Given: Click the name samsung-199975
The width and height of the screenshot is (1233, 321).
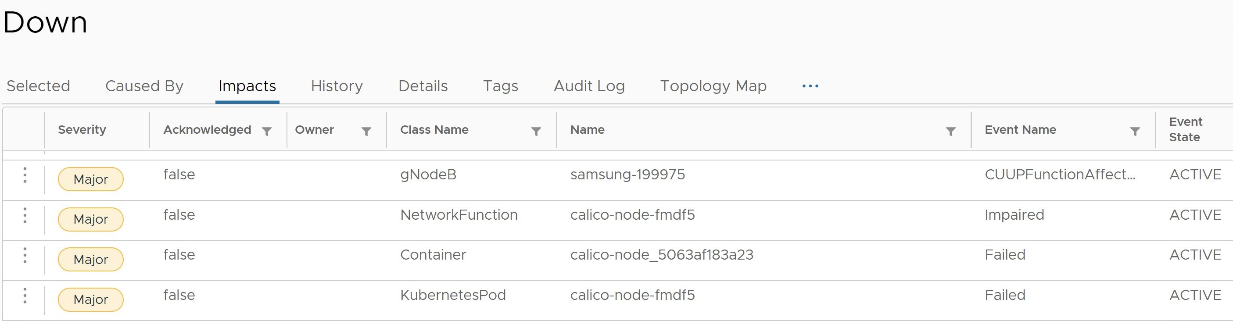Looking at the screenshot, I should click(x=627, y=175).
